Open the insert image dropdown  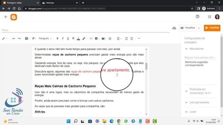[x=97, y=39]
